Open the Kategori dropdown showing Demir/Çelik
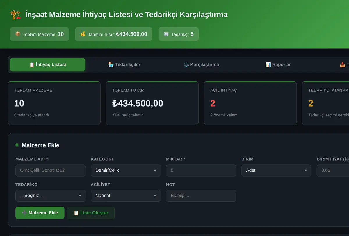Screen dimensions: 349x236 point(126,171)
